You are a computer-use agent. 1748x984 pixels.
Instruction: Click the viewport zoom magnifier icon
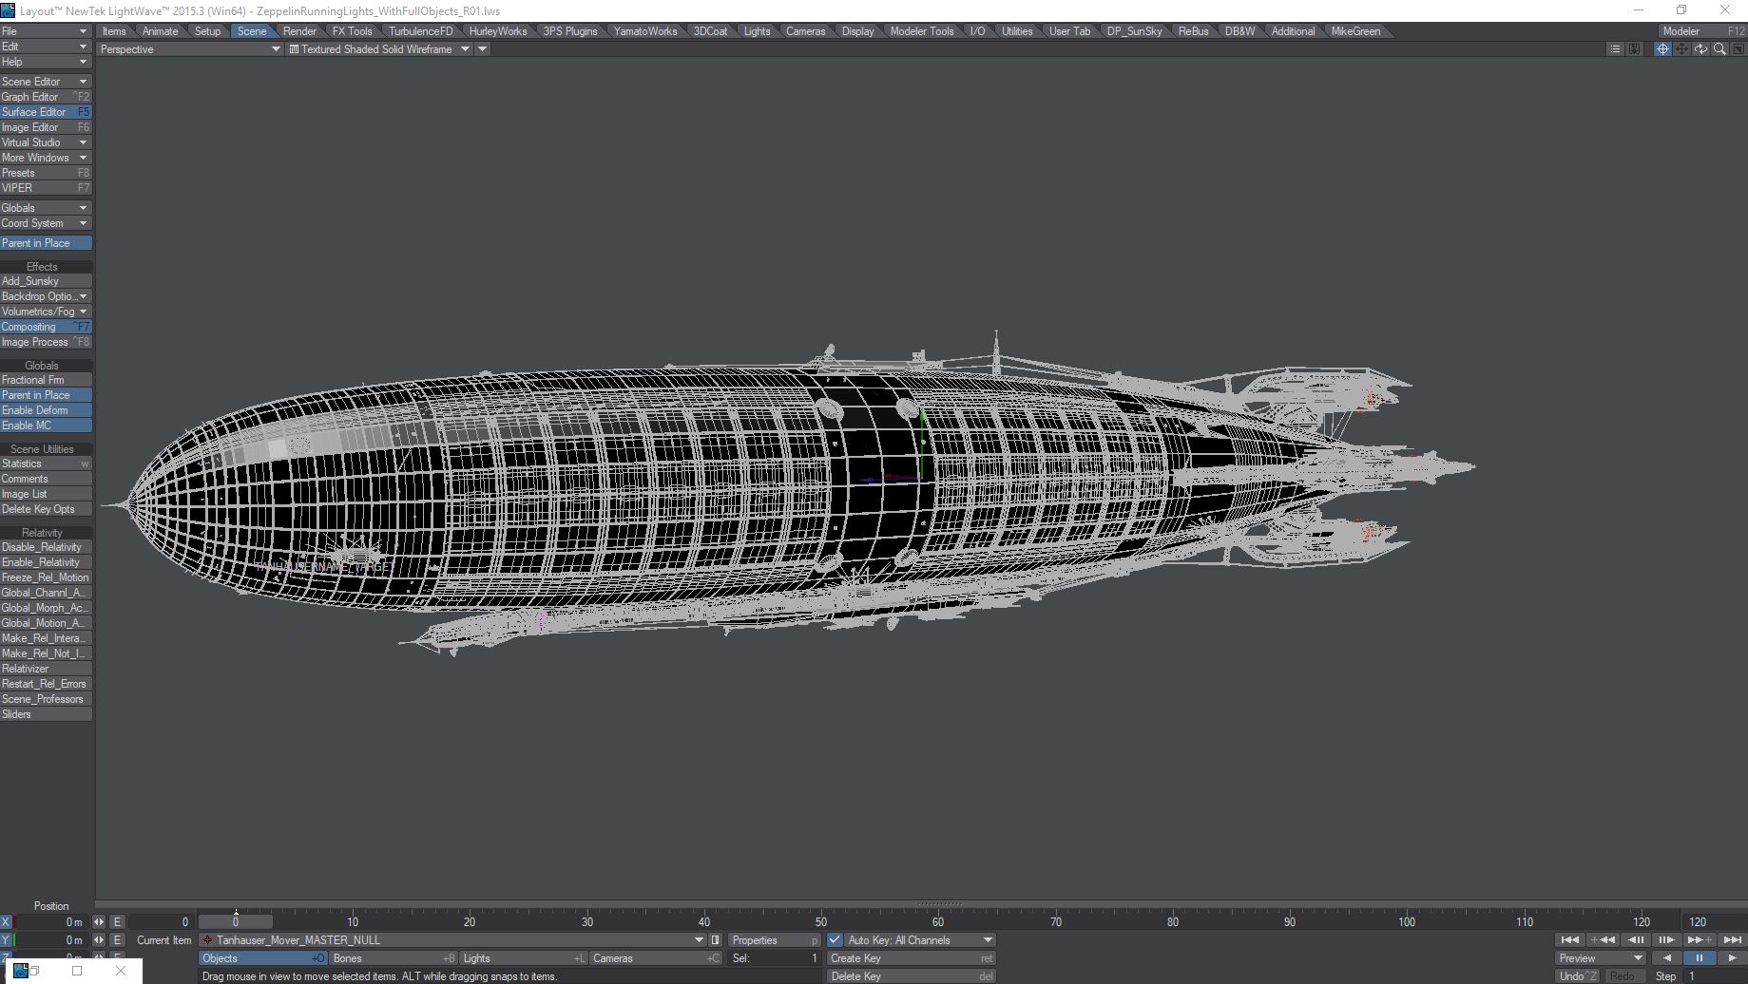[1719, 49]
